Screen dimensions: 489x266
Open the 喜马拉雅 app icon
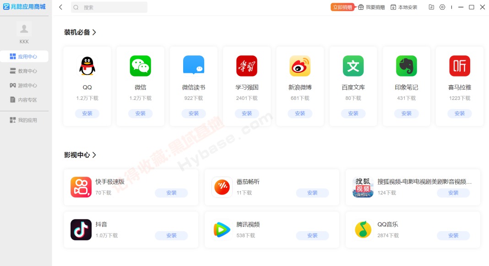[x=460, y=66]
